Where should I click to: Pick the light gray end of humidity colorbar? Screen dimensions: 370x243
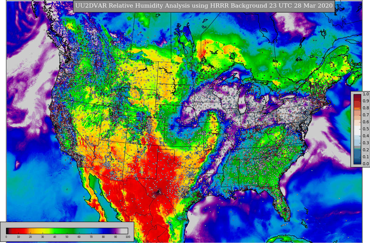point(124,231)
